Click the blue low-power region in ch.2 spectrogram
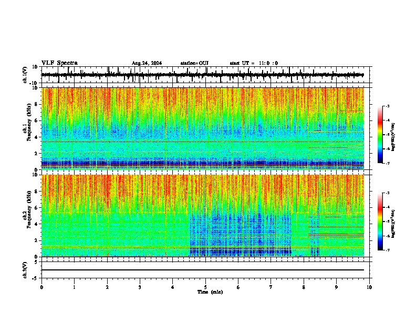This screenshot has height=322, width=416. click(240, 234)
